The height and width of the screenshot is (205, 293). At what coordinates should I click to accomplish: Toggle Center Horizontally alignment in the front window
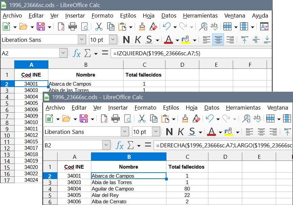point(261,132)
